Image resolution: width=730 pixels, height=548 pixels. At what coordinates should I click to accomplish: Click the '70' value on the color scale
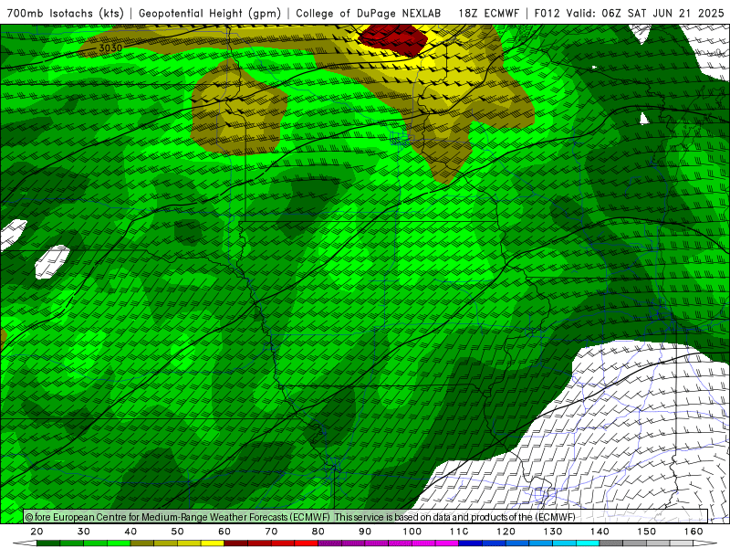pos(271,532)
